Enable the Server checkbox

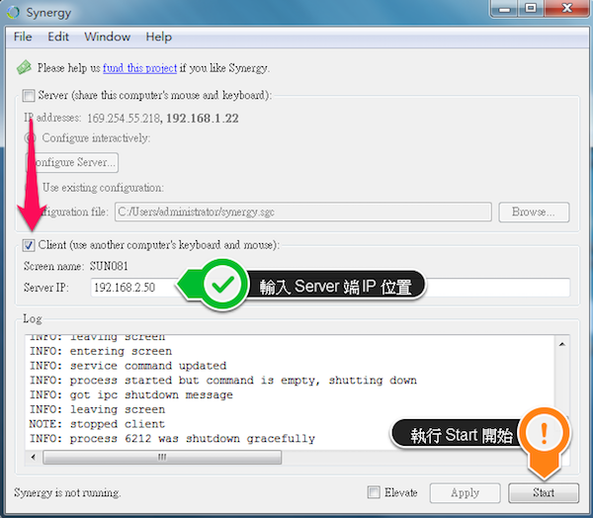coord(29,95)
